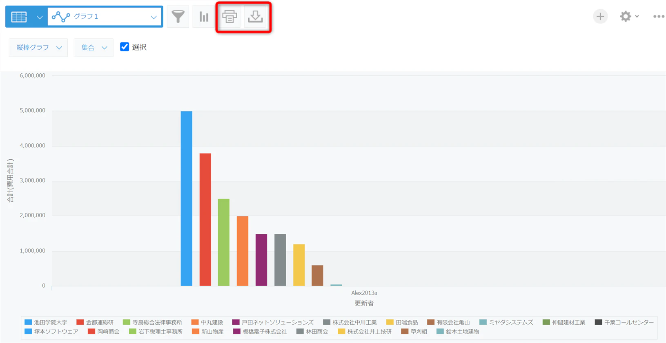Open the gear settings menu
666x343 pixels.
click(x=629, y=17)
